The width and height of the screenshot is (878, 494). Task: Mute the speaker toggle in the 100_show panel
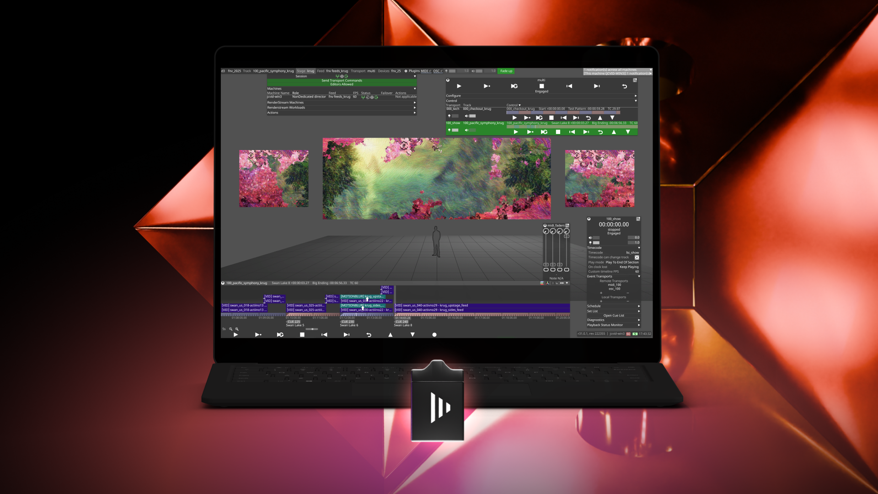coord(590,237)
